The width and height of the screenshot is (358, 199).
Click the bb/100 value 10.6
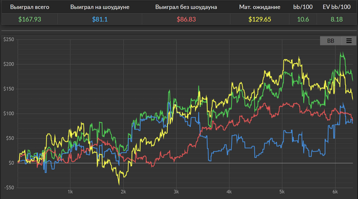(303, 19)
